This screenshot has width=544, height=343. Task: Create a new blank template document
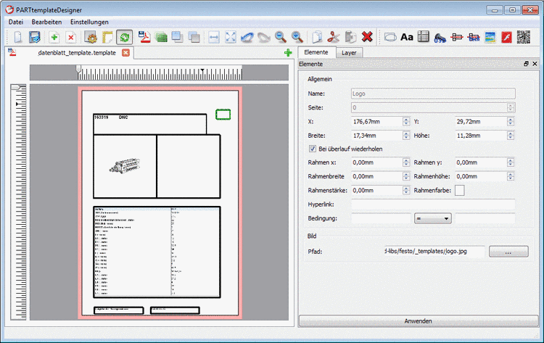(x=18, y=37)
